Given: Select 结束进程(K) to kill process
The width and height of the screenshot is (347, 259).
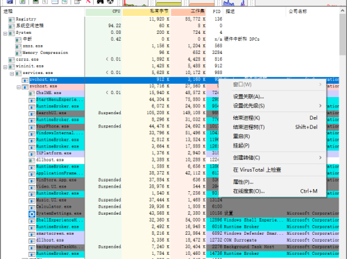Looking at the screenshot, I should (x=272, y=118).
